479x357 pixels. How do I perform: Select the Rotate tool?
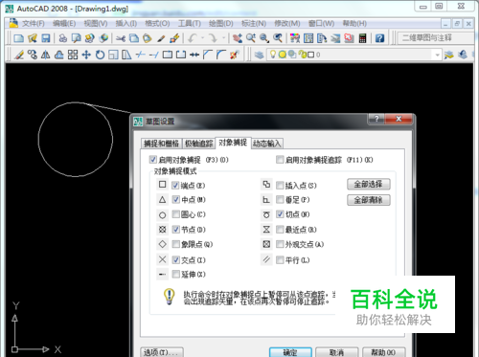(100, 55)
